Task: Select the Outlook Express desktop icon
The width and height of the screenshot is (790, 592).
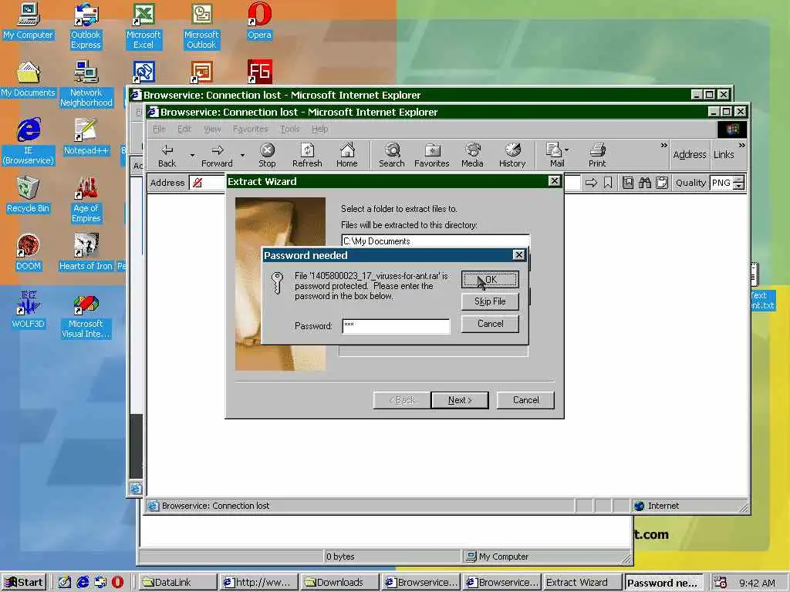Action: [x=86, y=26]
